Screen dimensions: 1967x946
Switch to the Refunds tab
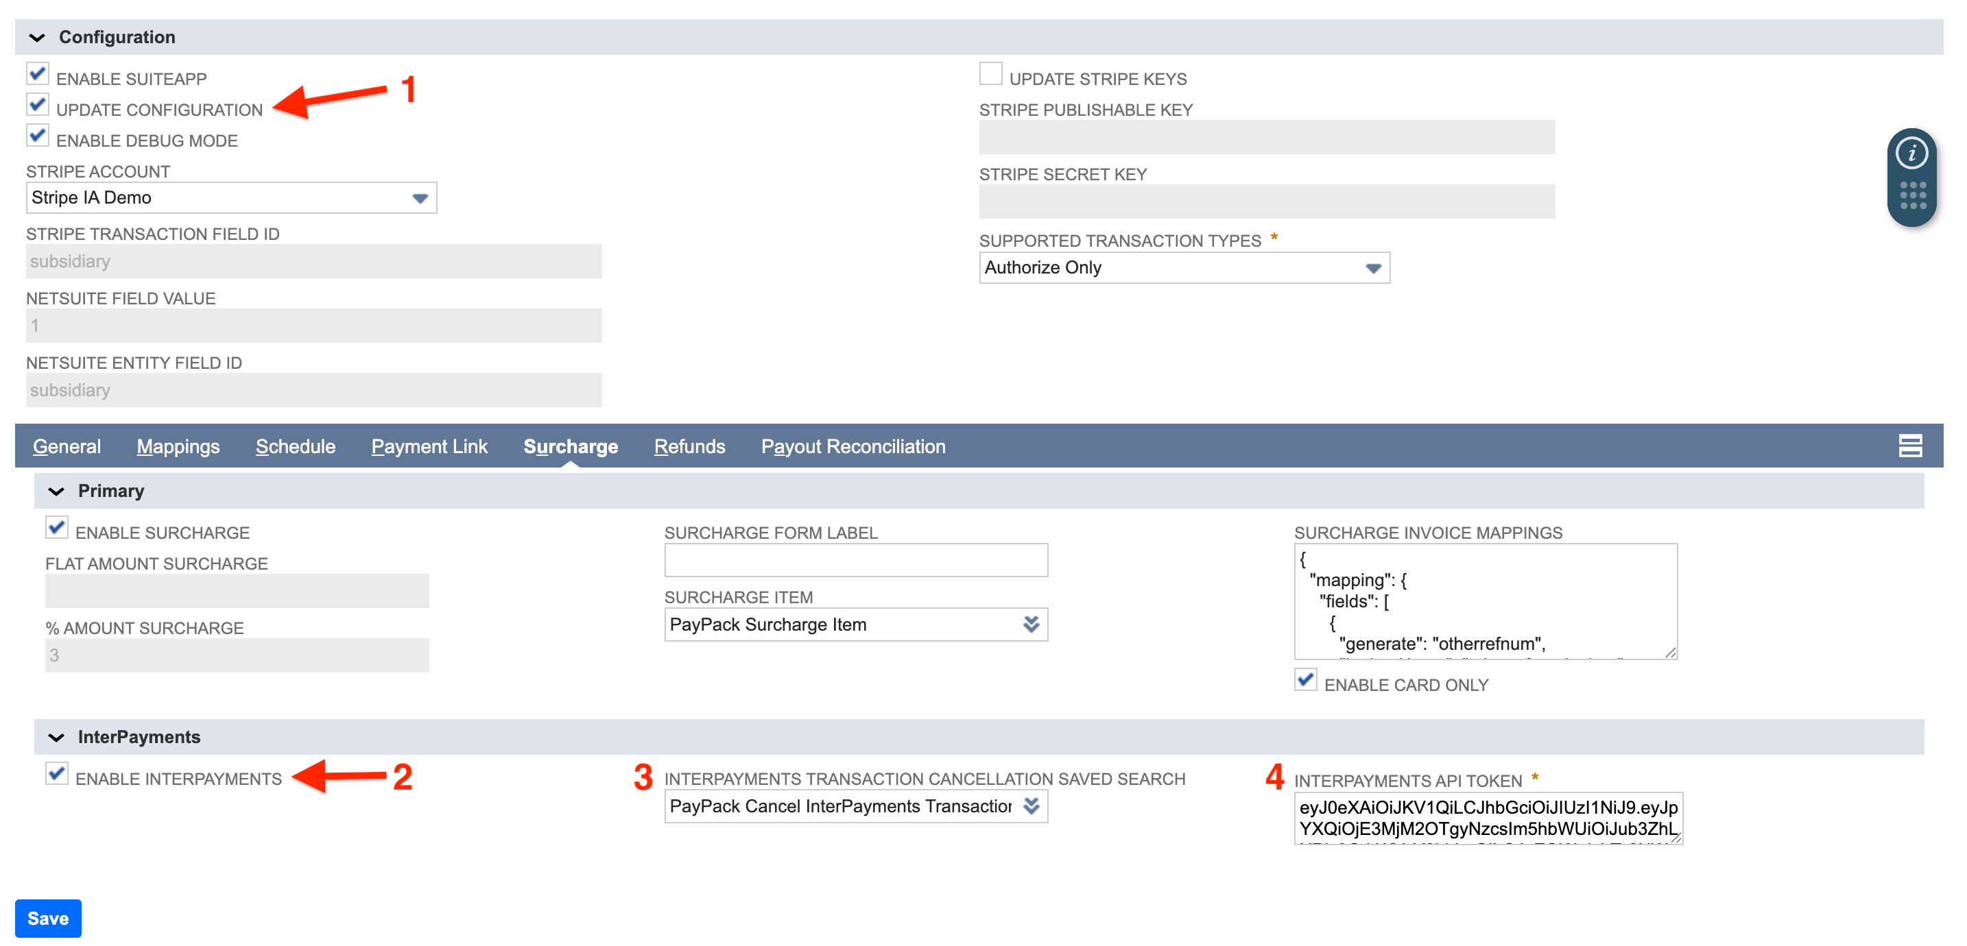[x=689, y=446]
